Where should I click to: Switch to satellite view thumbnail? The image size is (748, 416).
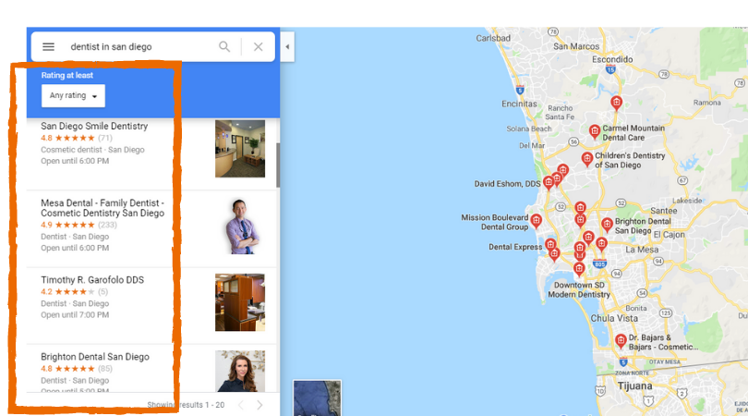tap(318, 398)
